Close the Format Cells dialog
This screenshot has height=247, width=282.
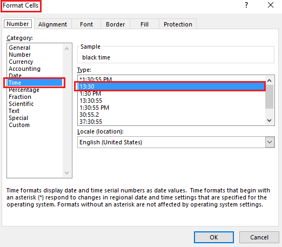271,5
